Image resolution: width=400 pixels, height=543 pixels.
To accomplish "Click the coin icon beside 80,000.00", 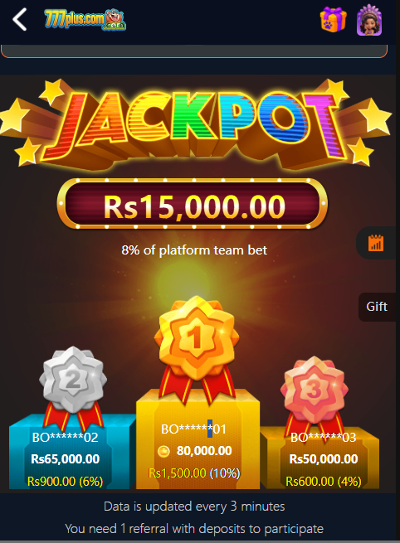I will [163, 451].
